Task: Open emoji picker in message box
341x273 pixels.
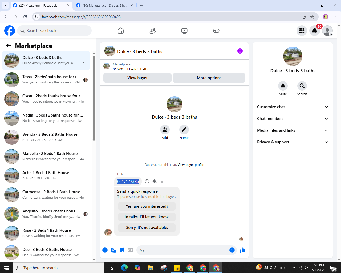Action: [232, 250]
